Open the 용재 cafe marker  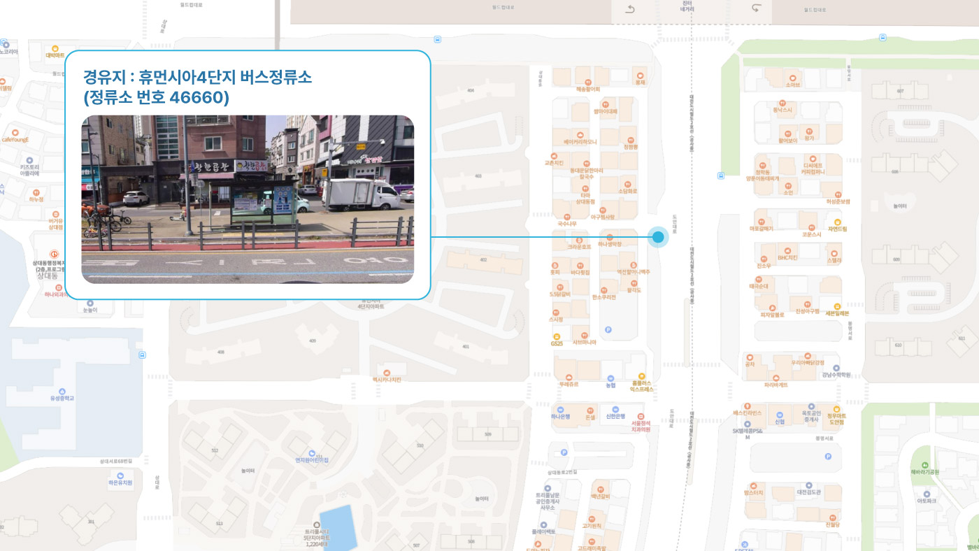(x=639, y=74)
